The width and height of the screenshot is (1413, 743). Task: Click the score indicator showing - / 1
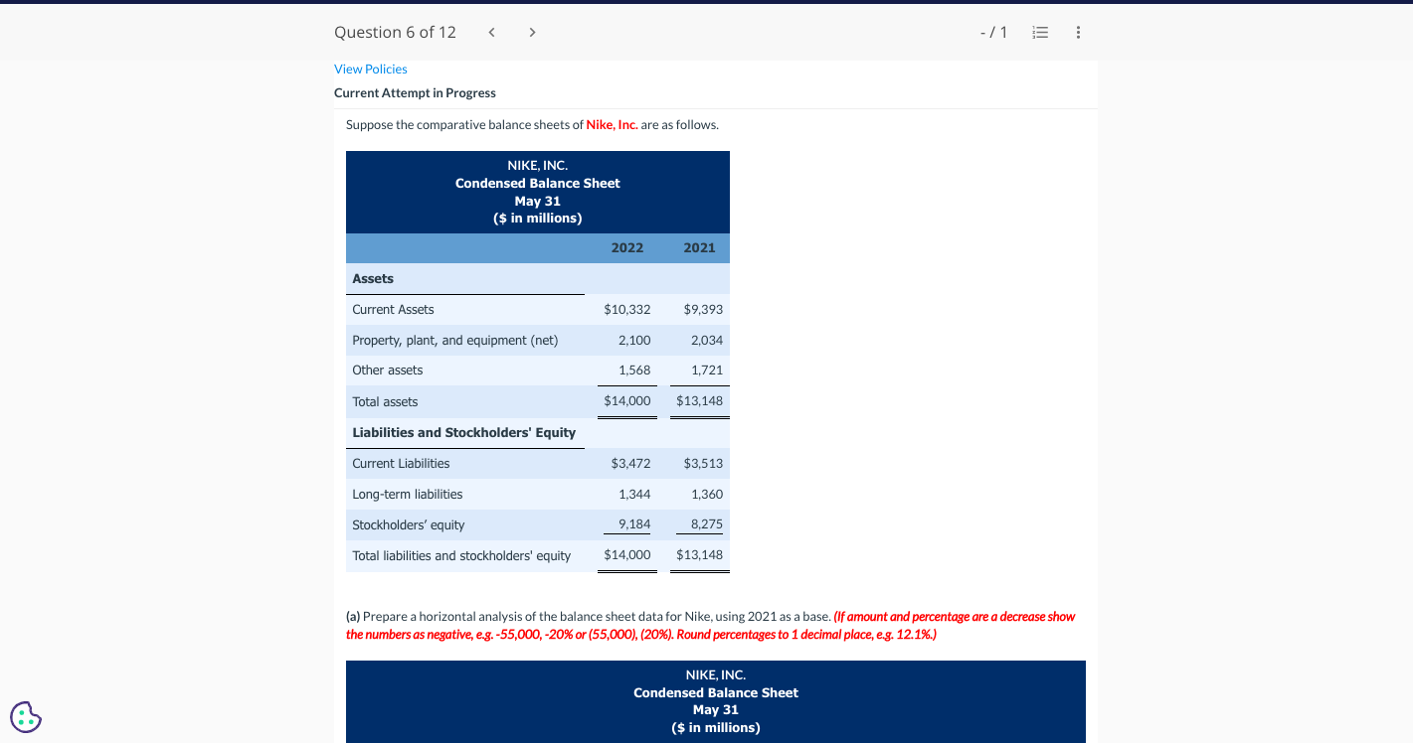click(x=993, y=32)
